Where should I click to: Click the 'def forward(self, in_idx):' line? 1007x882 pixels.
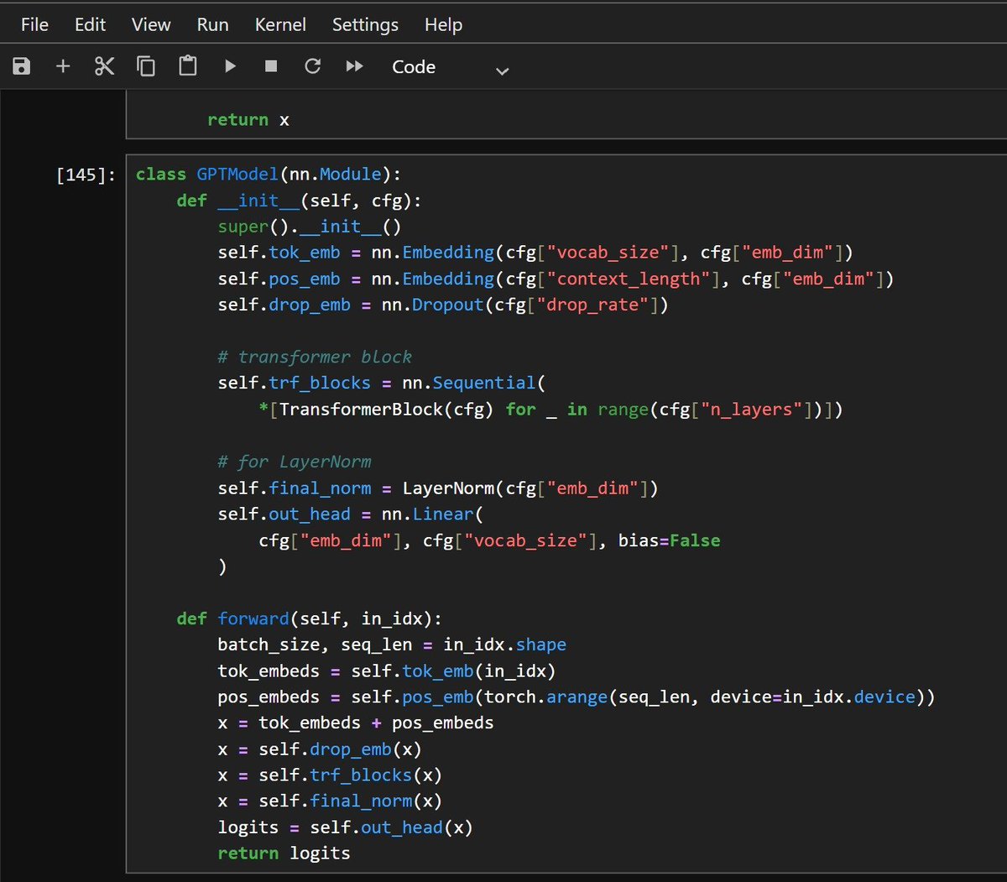pos(309,618)
